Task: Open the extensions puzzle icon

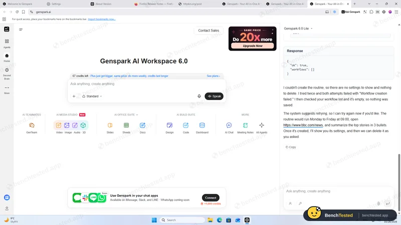Action: (x=371, y=11)
